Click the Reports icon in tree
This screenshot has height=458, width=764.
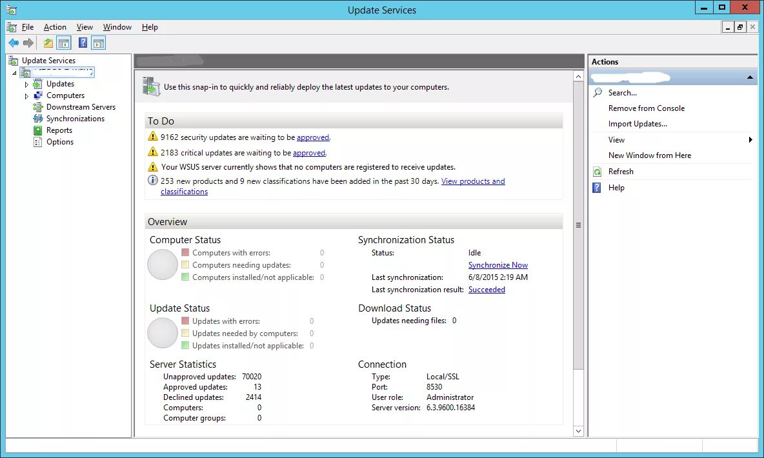click(x=37, y=130)
